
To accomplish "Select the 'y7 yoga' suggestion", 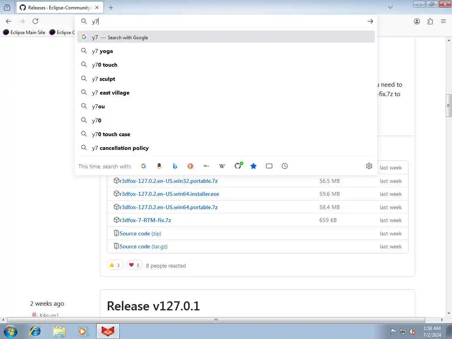I will pyautogui.click(x=226, y=51).
